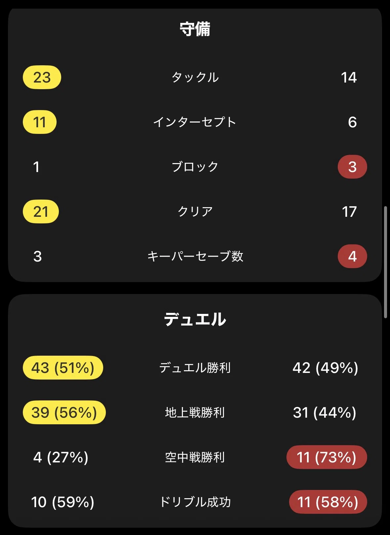Select the デュエル section heading
The image size is (390, 535).
click(195, 320)
